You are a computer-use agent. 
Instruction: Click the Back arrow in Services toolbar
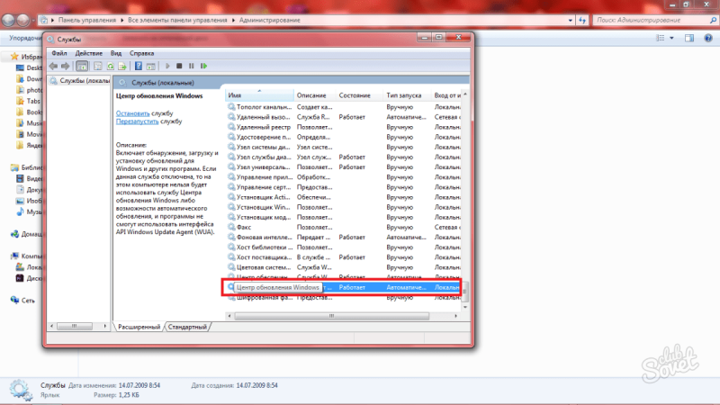[x=54, y=66]
